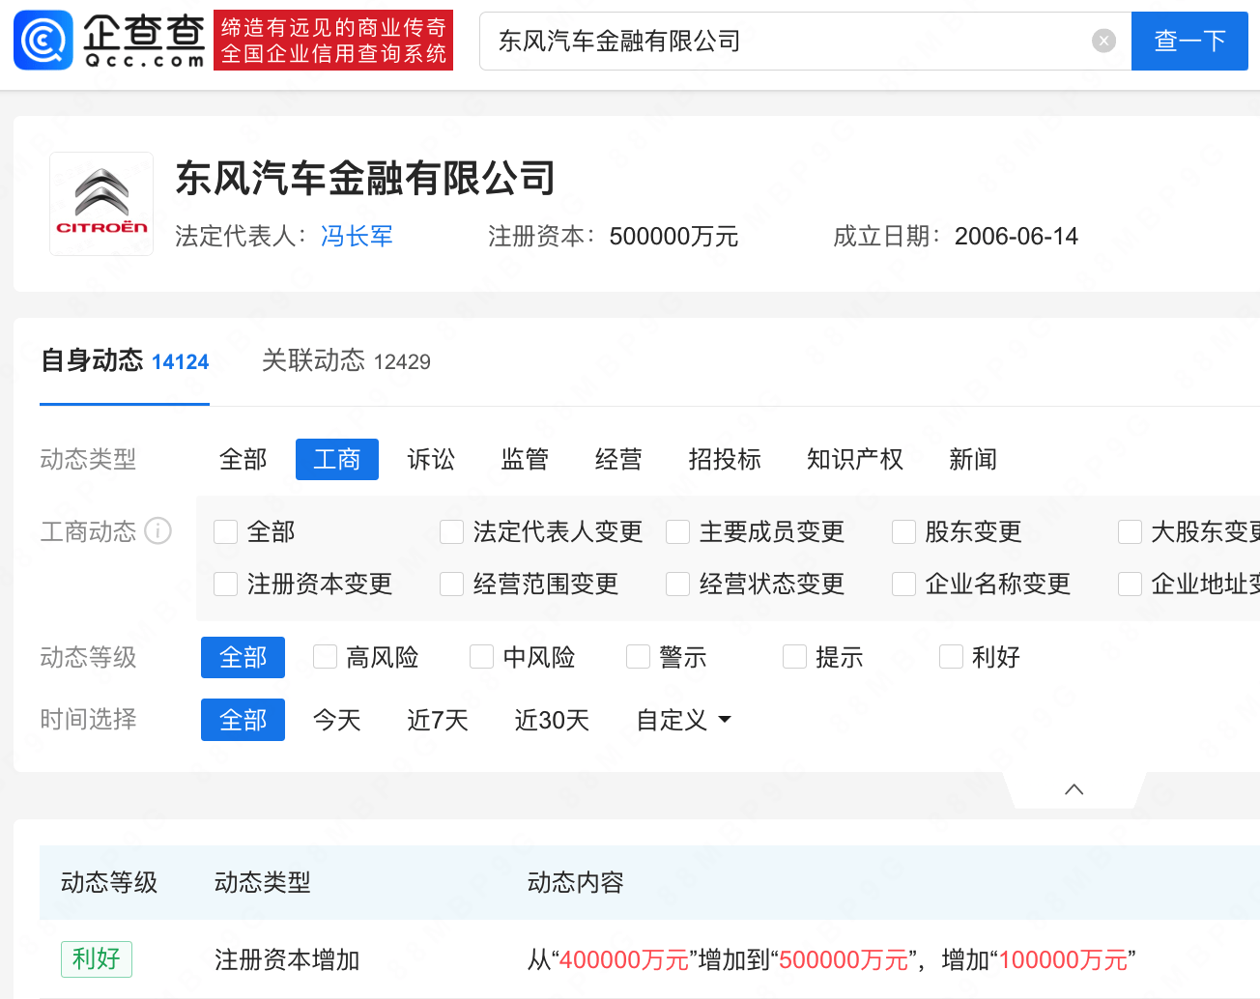The width and height of the screenshot is (1260, 999).
Task: Click the Qcc.com logo icon
Action: pos(43,41)
